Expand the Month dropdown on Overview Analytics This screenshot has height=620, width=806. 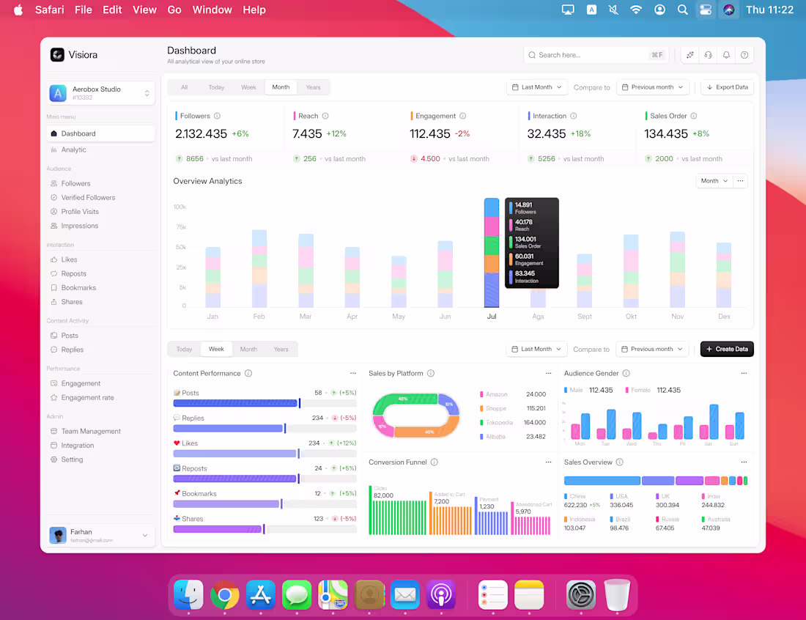tap(714, 180)
